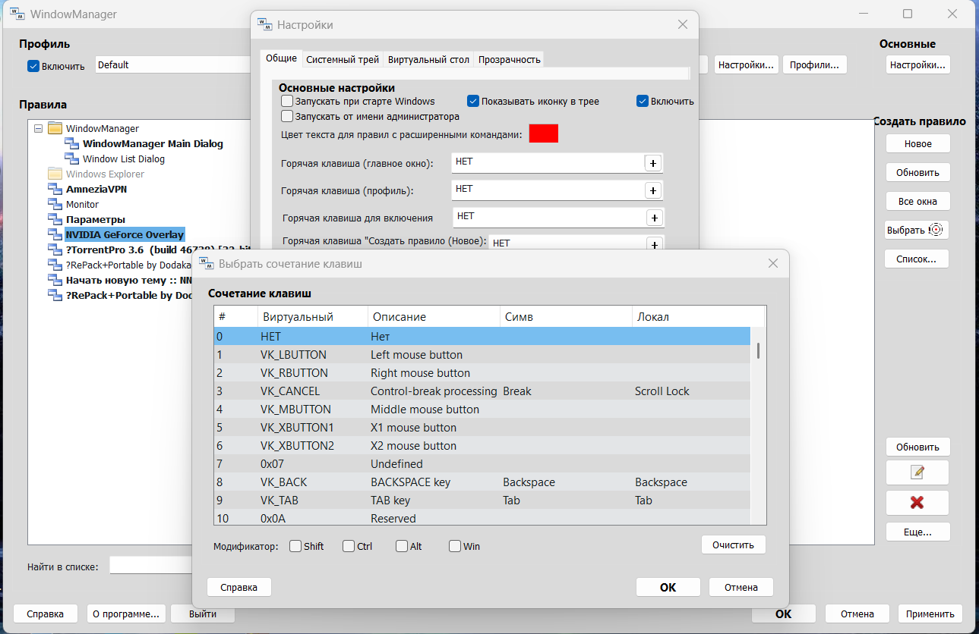Enable Запускать при старте Windows checkbox

click(x=287, y=101)
